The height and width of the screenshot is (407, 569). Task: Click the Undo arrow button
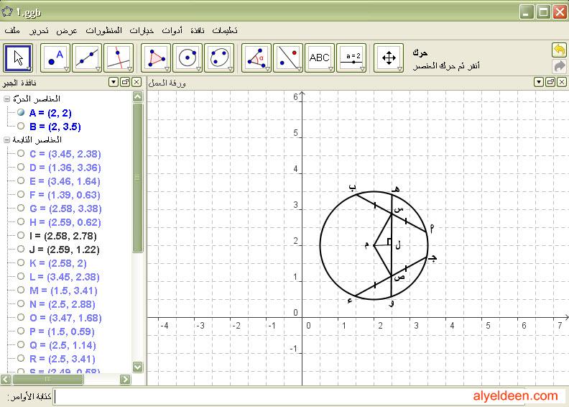point(559,50)
